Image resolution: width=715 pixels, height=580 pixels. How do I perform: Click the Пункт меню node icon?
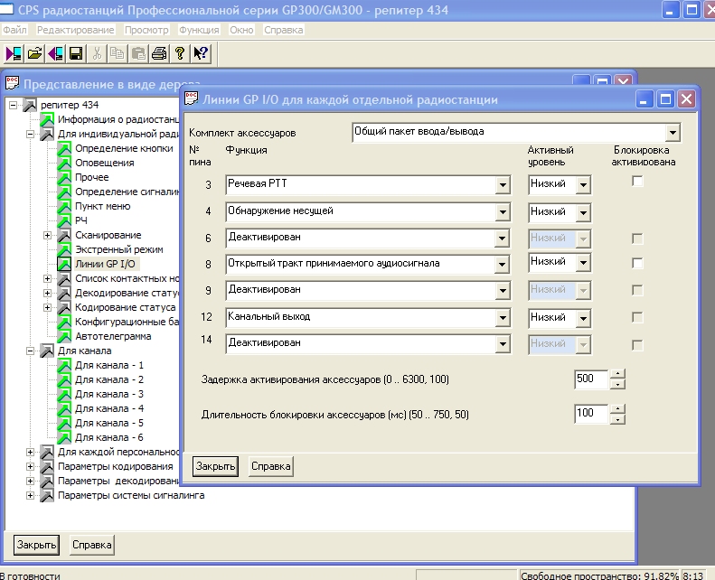pyautogui.click(x=64, y=206)
